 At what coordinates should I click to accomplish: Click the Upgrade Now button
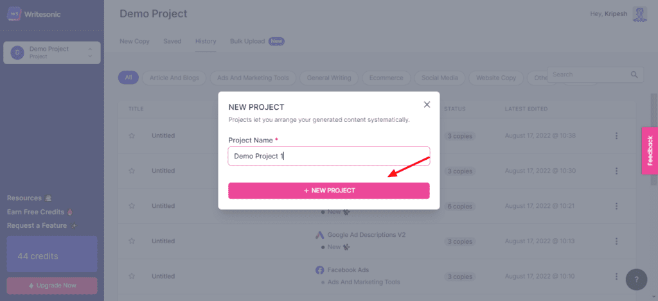[x=52, y=285]
